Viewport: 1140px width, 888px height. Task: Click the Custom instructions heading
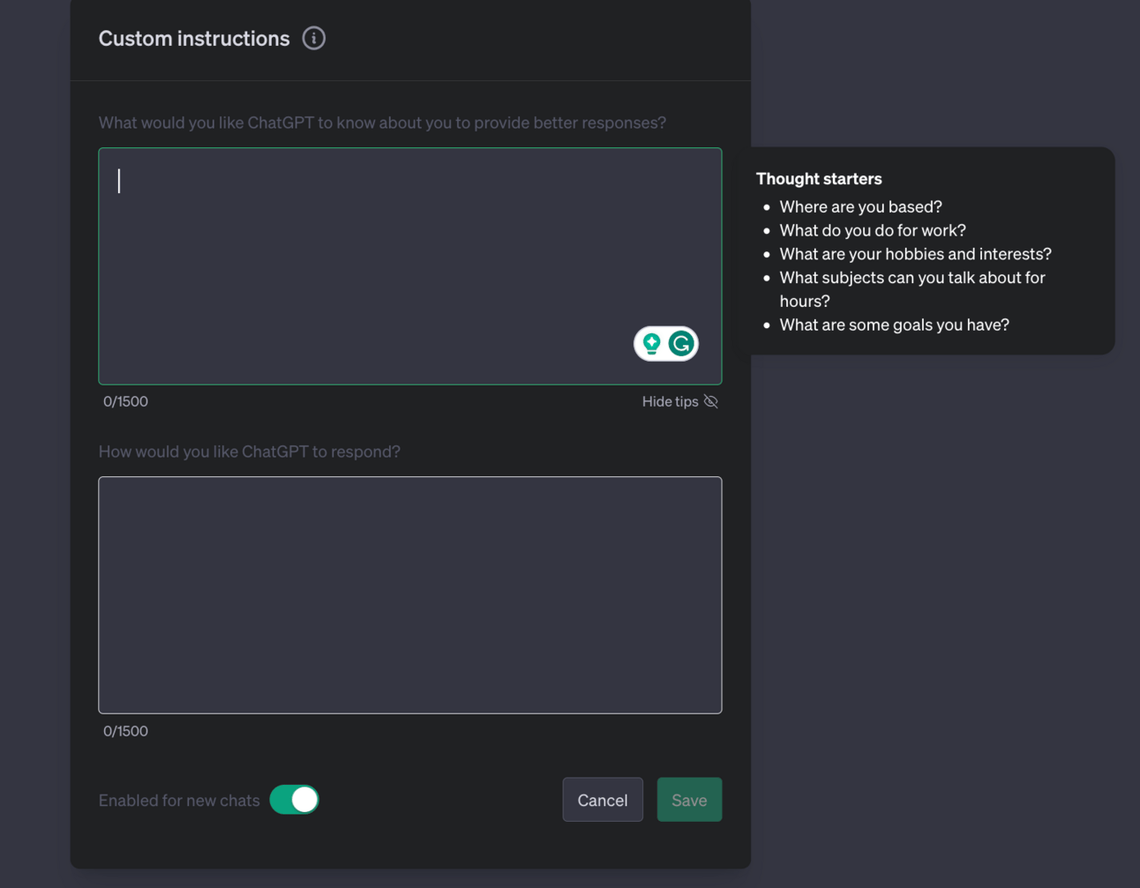pyautogui.click(x=194, y=39)
